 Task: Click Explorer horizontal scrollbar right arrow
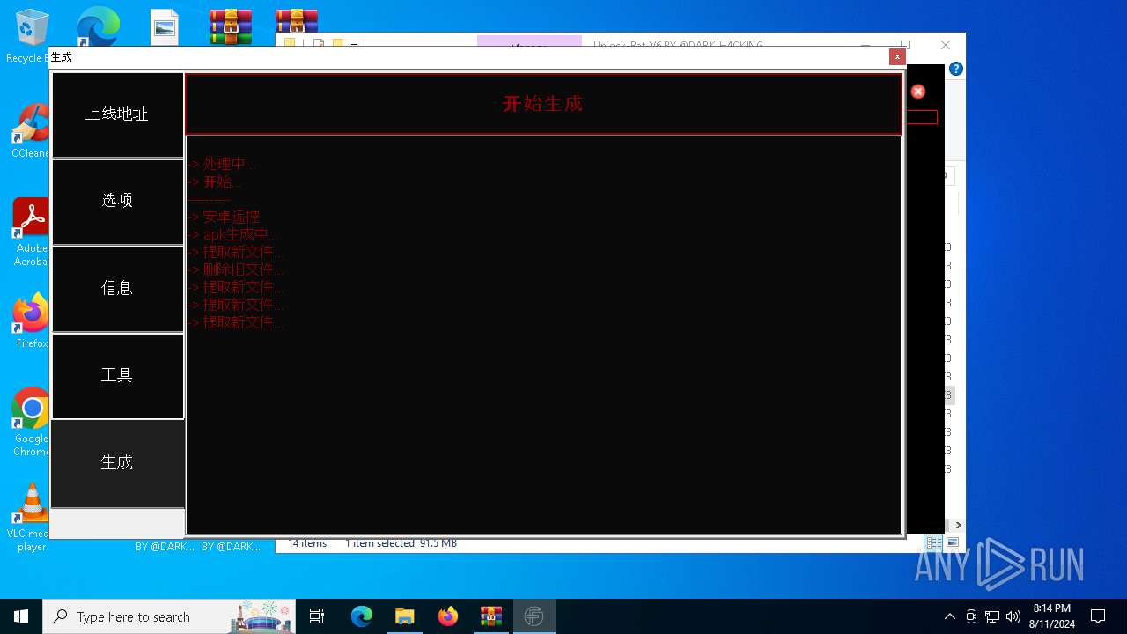959,526
